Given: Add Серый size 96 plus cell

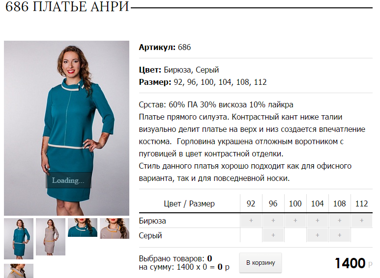Looking at the screenshot, I should tap(273, 235).
